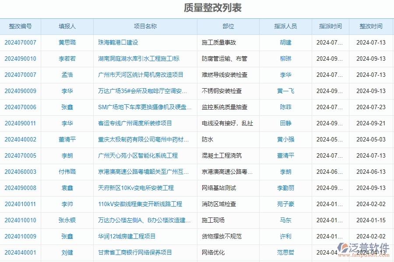394x262 pixels.
Task: Select assigned person 胡建
Action: (x=285, y=42)
